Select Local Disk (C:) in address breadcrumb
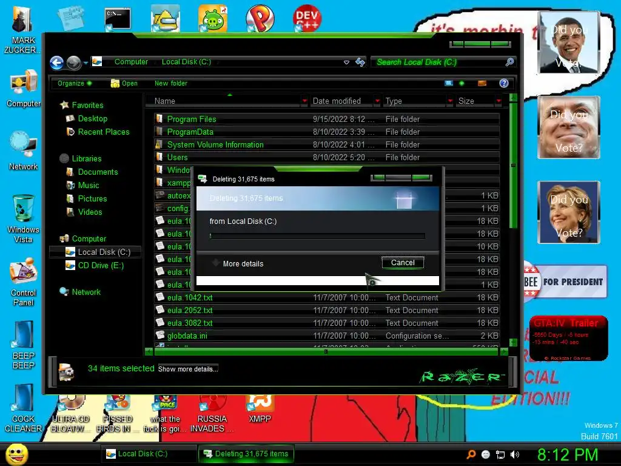The width and height of the screenshot is (621, 466). [x=186, y=62]
